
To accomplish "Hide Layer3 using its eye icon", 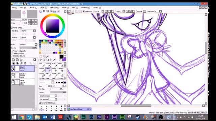I will click(x=13, y=67).
